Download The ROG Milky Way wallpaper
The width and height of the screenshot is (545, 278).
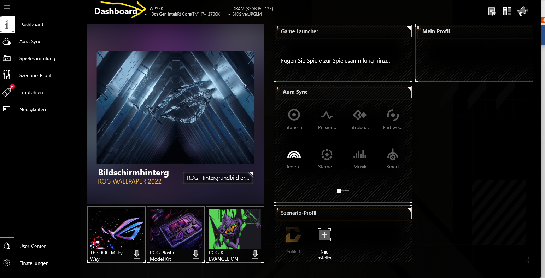(137, 254)
